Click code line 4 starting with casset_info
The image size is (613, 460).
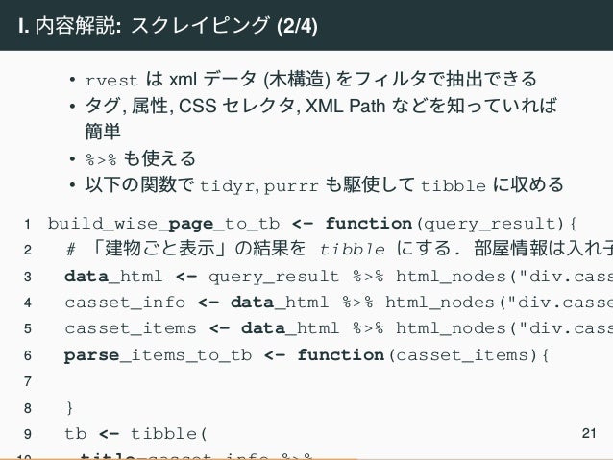click(338, 303)
